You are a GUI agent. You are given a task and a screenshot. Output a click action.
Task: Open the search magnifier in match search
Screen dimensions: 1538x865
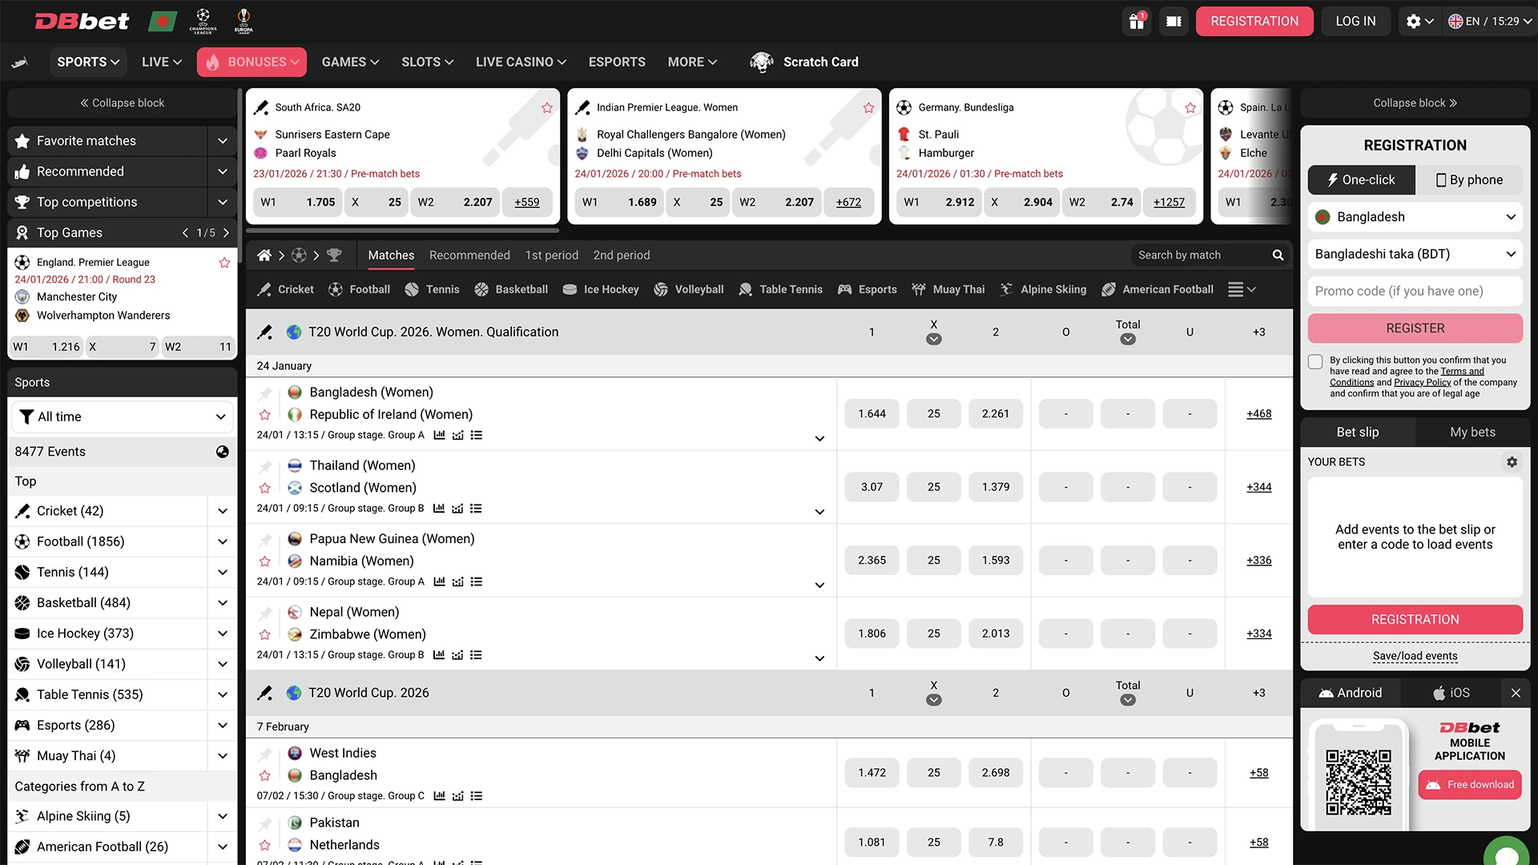1278,255
